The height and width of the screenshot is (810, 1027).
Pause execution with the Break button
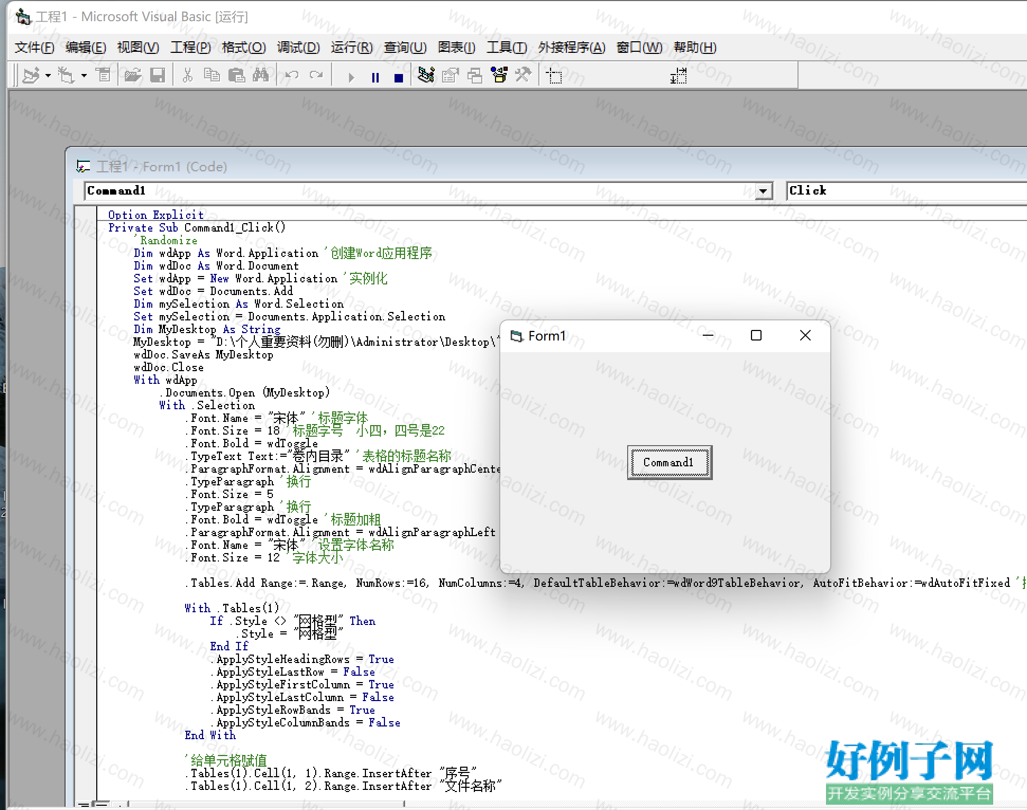pos(375,78)
